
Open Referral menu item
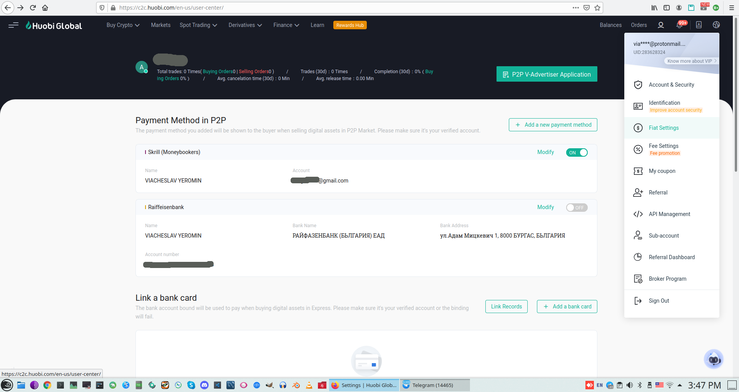(x=672, y=193)
